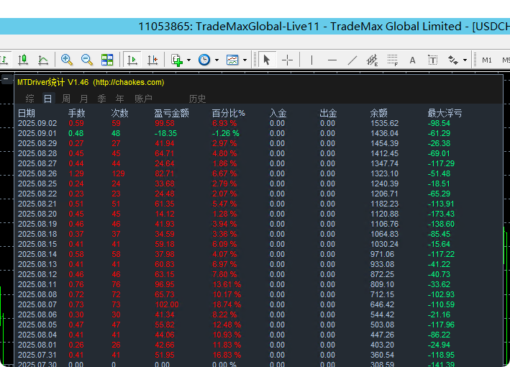
Task: Select the Text tool (A)
Action: click(x=412, y=60)
